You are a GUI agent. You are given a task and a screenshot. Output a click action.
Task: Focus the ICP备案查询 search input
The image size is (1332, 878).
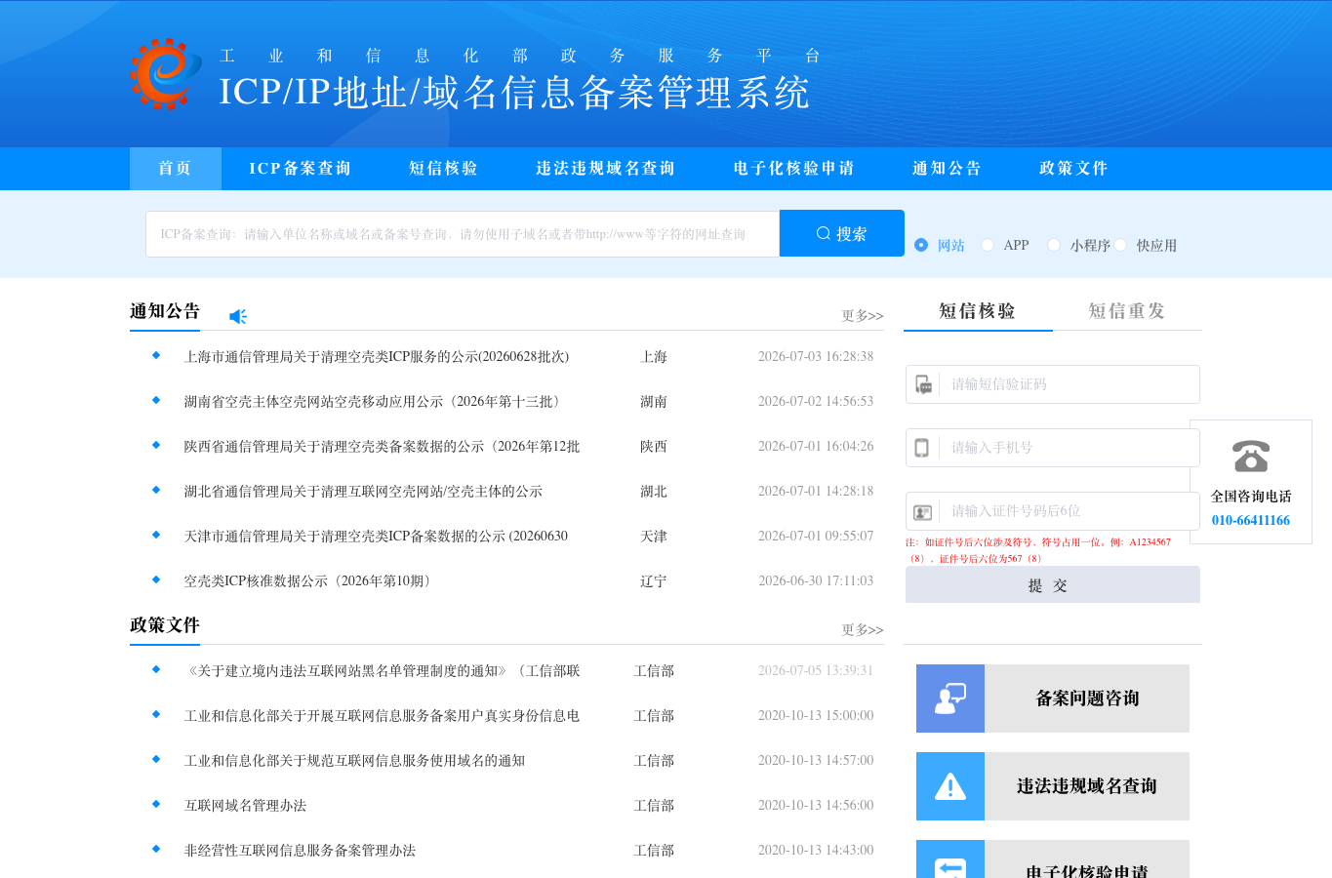(463, 234)
